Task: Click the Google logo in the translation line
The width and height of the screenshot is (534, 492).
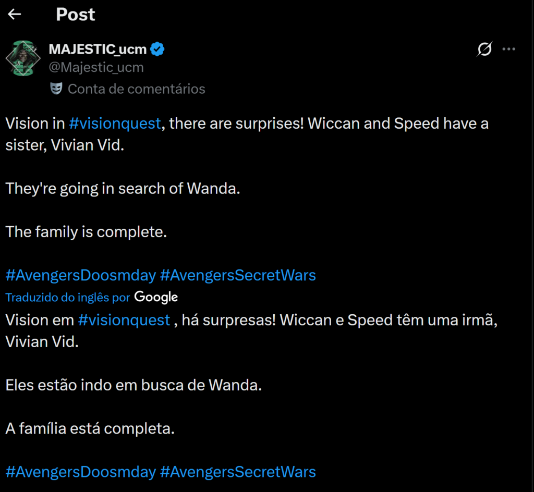Action: point(156,297)
